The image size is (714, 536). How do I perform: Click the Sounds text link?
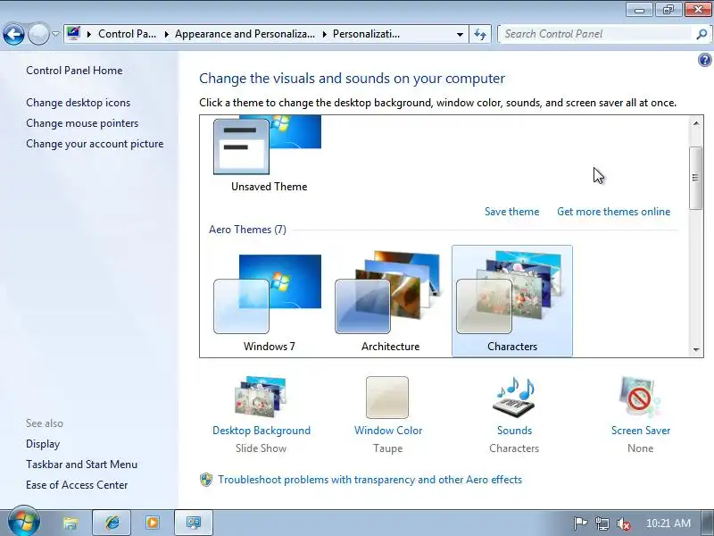[x=515, y=431]
